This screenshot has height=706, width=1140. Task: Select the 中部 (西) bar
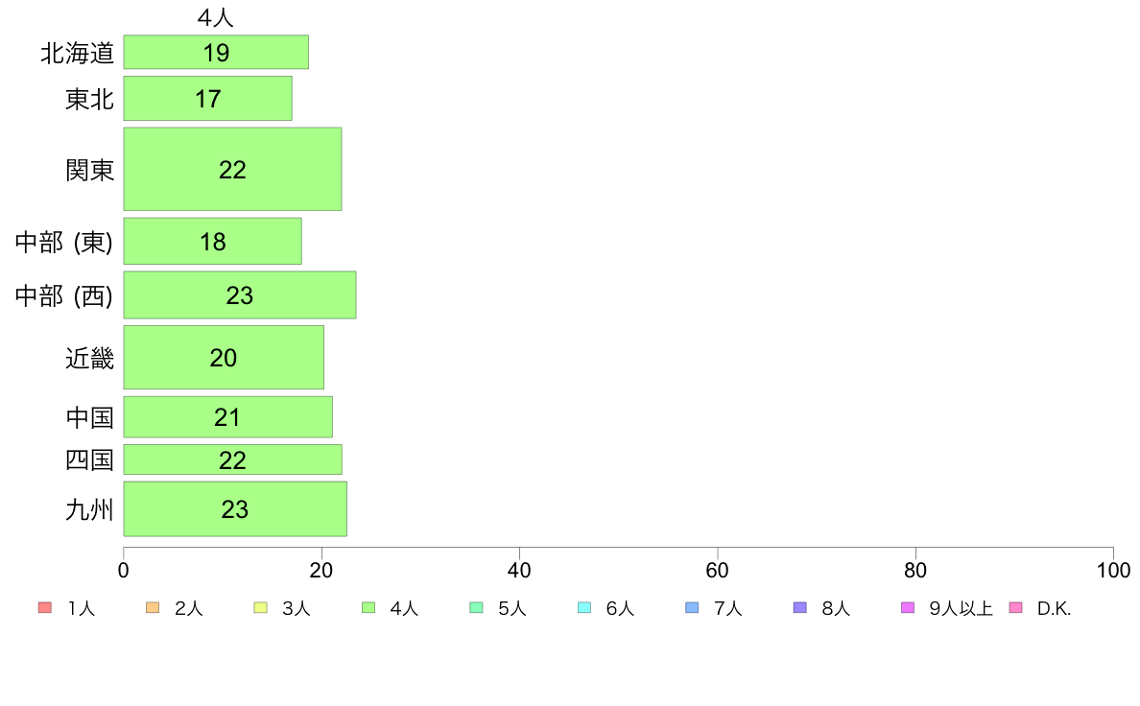pos(240,295)
